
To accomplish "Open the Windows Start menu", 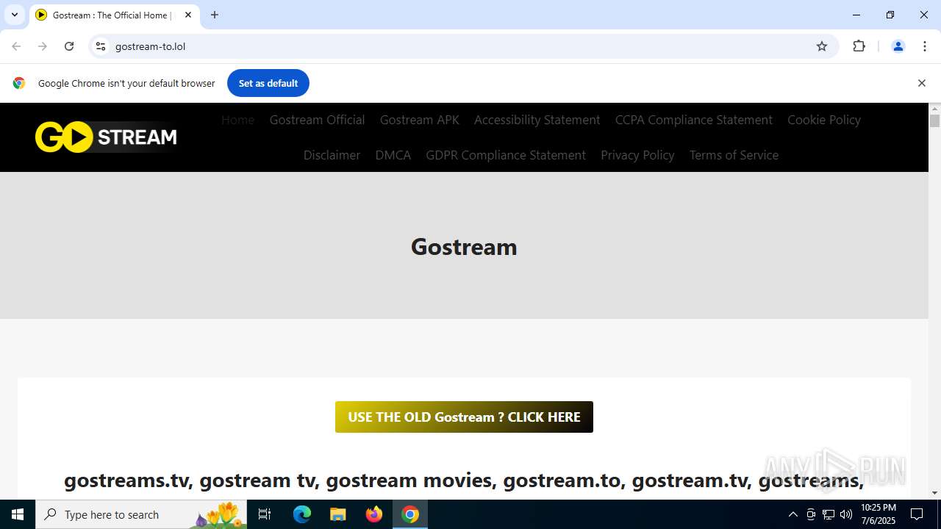I will (18, 514).
